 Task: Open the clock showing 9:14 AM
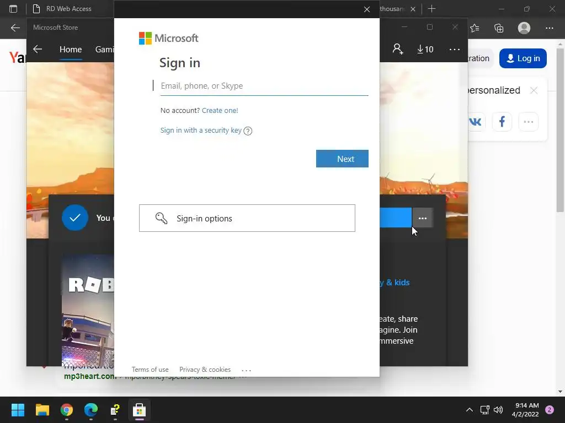(x=525, y=410)
